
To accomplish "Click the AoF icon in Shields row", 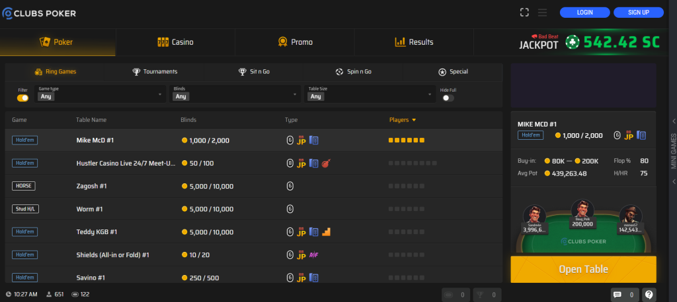I will 314,255.
